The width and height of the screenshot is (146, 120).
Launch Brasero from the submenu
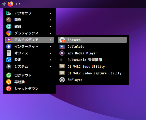92,40
